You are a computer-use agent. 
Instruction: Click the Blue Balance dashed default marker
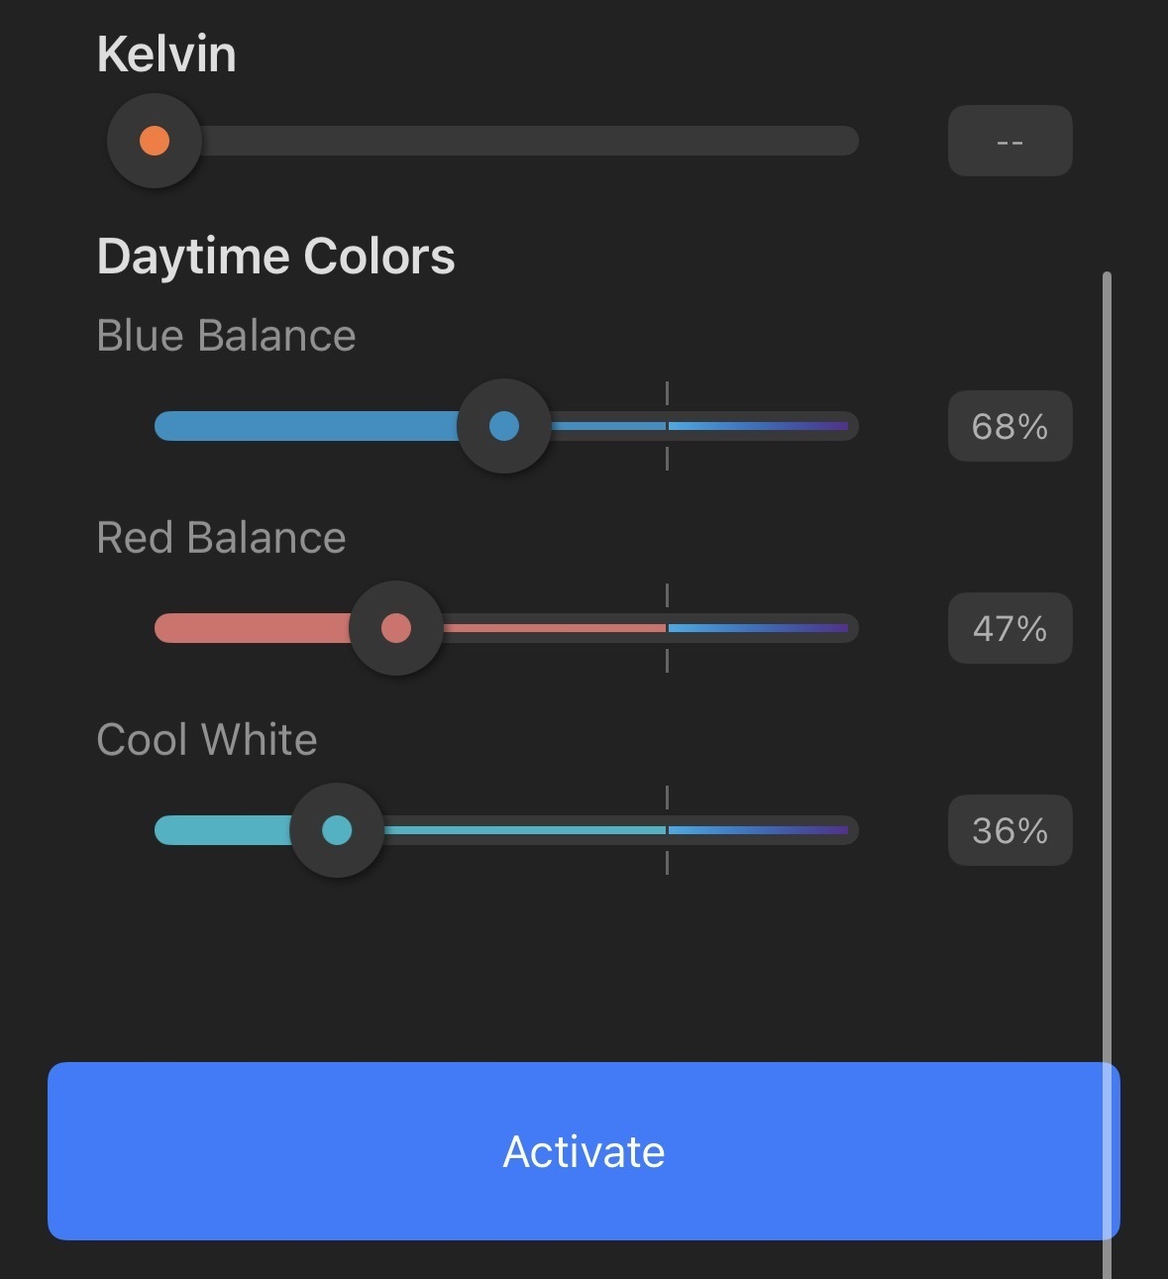[668, 426]
